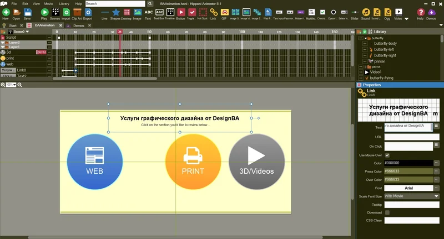Insert a Checkbox element from the toolbar
The width and height of the screenshot is (444, 239).
[322, 14]
